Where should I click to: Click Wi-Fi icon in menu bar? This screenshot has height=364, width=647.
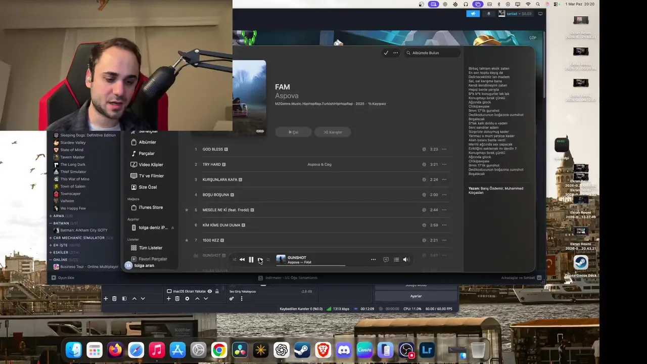pos(528,4)
